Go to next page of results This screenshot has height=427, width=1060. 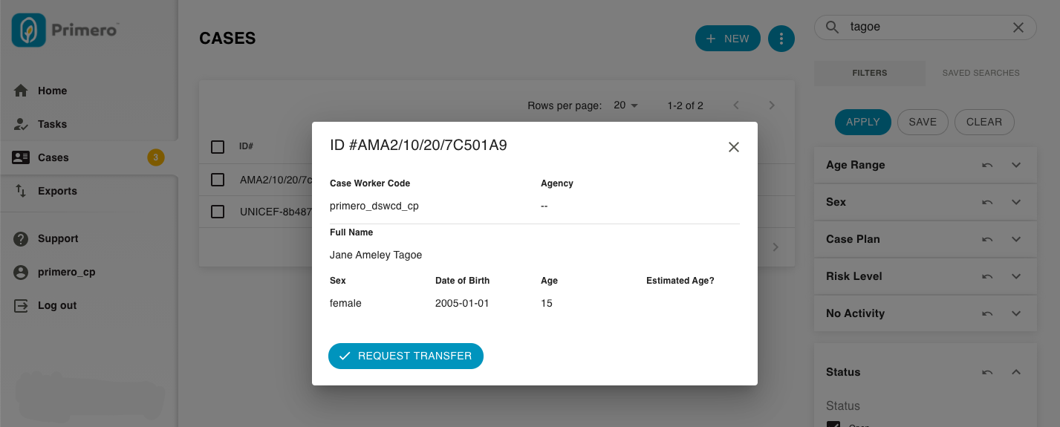[772, 105]
